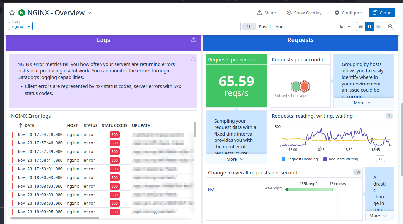Image resolution: width=403 pixels, height=224 pixels.
Task: Open the Host nginx dropdown
Action: coord(21,26)
